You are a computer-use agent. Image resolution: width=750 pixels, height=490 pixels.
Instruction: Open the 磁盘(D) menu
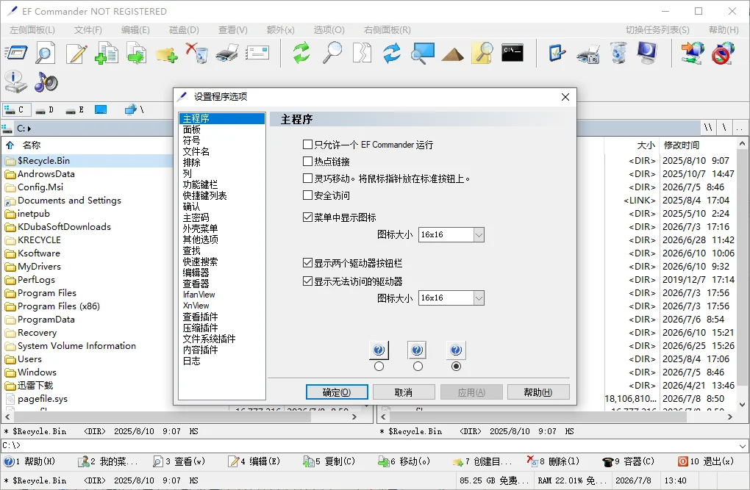click(x=184, y=29)
